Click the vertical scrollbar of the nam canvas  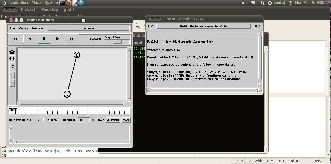[129, 75]
